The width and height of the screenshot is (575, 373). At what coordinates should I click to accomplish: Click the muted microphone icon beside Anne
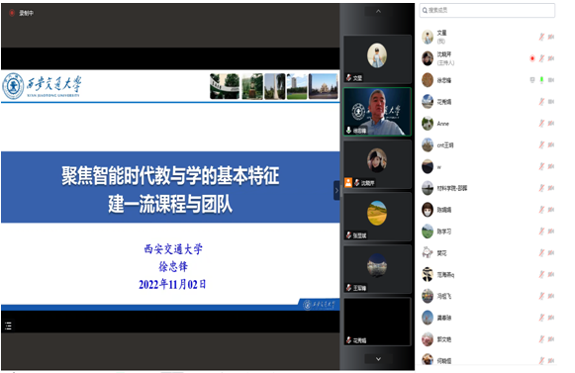click(541, 124)
